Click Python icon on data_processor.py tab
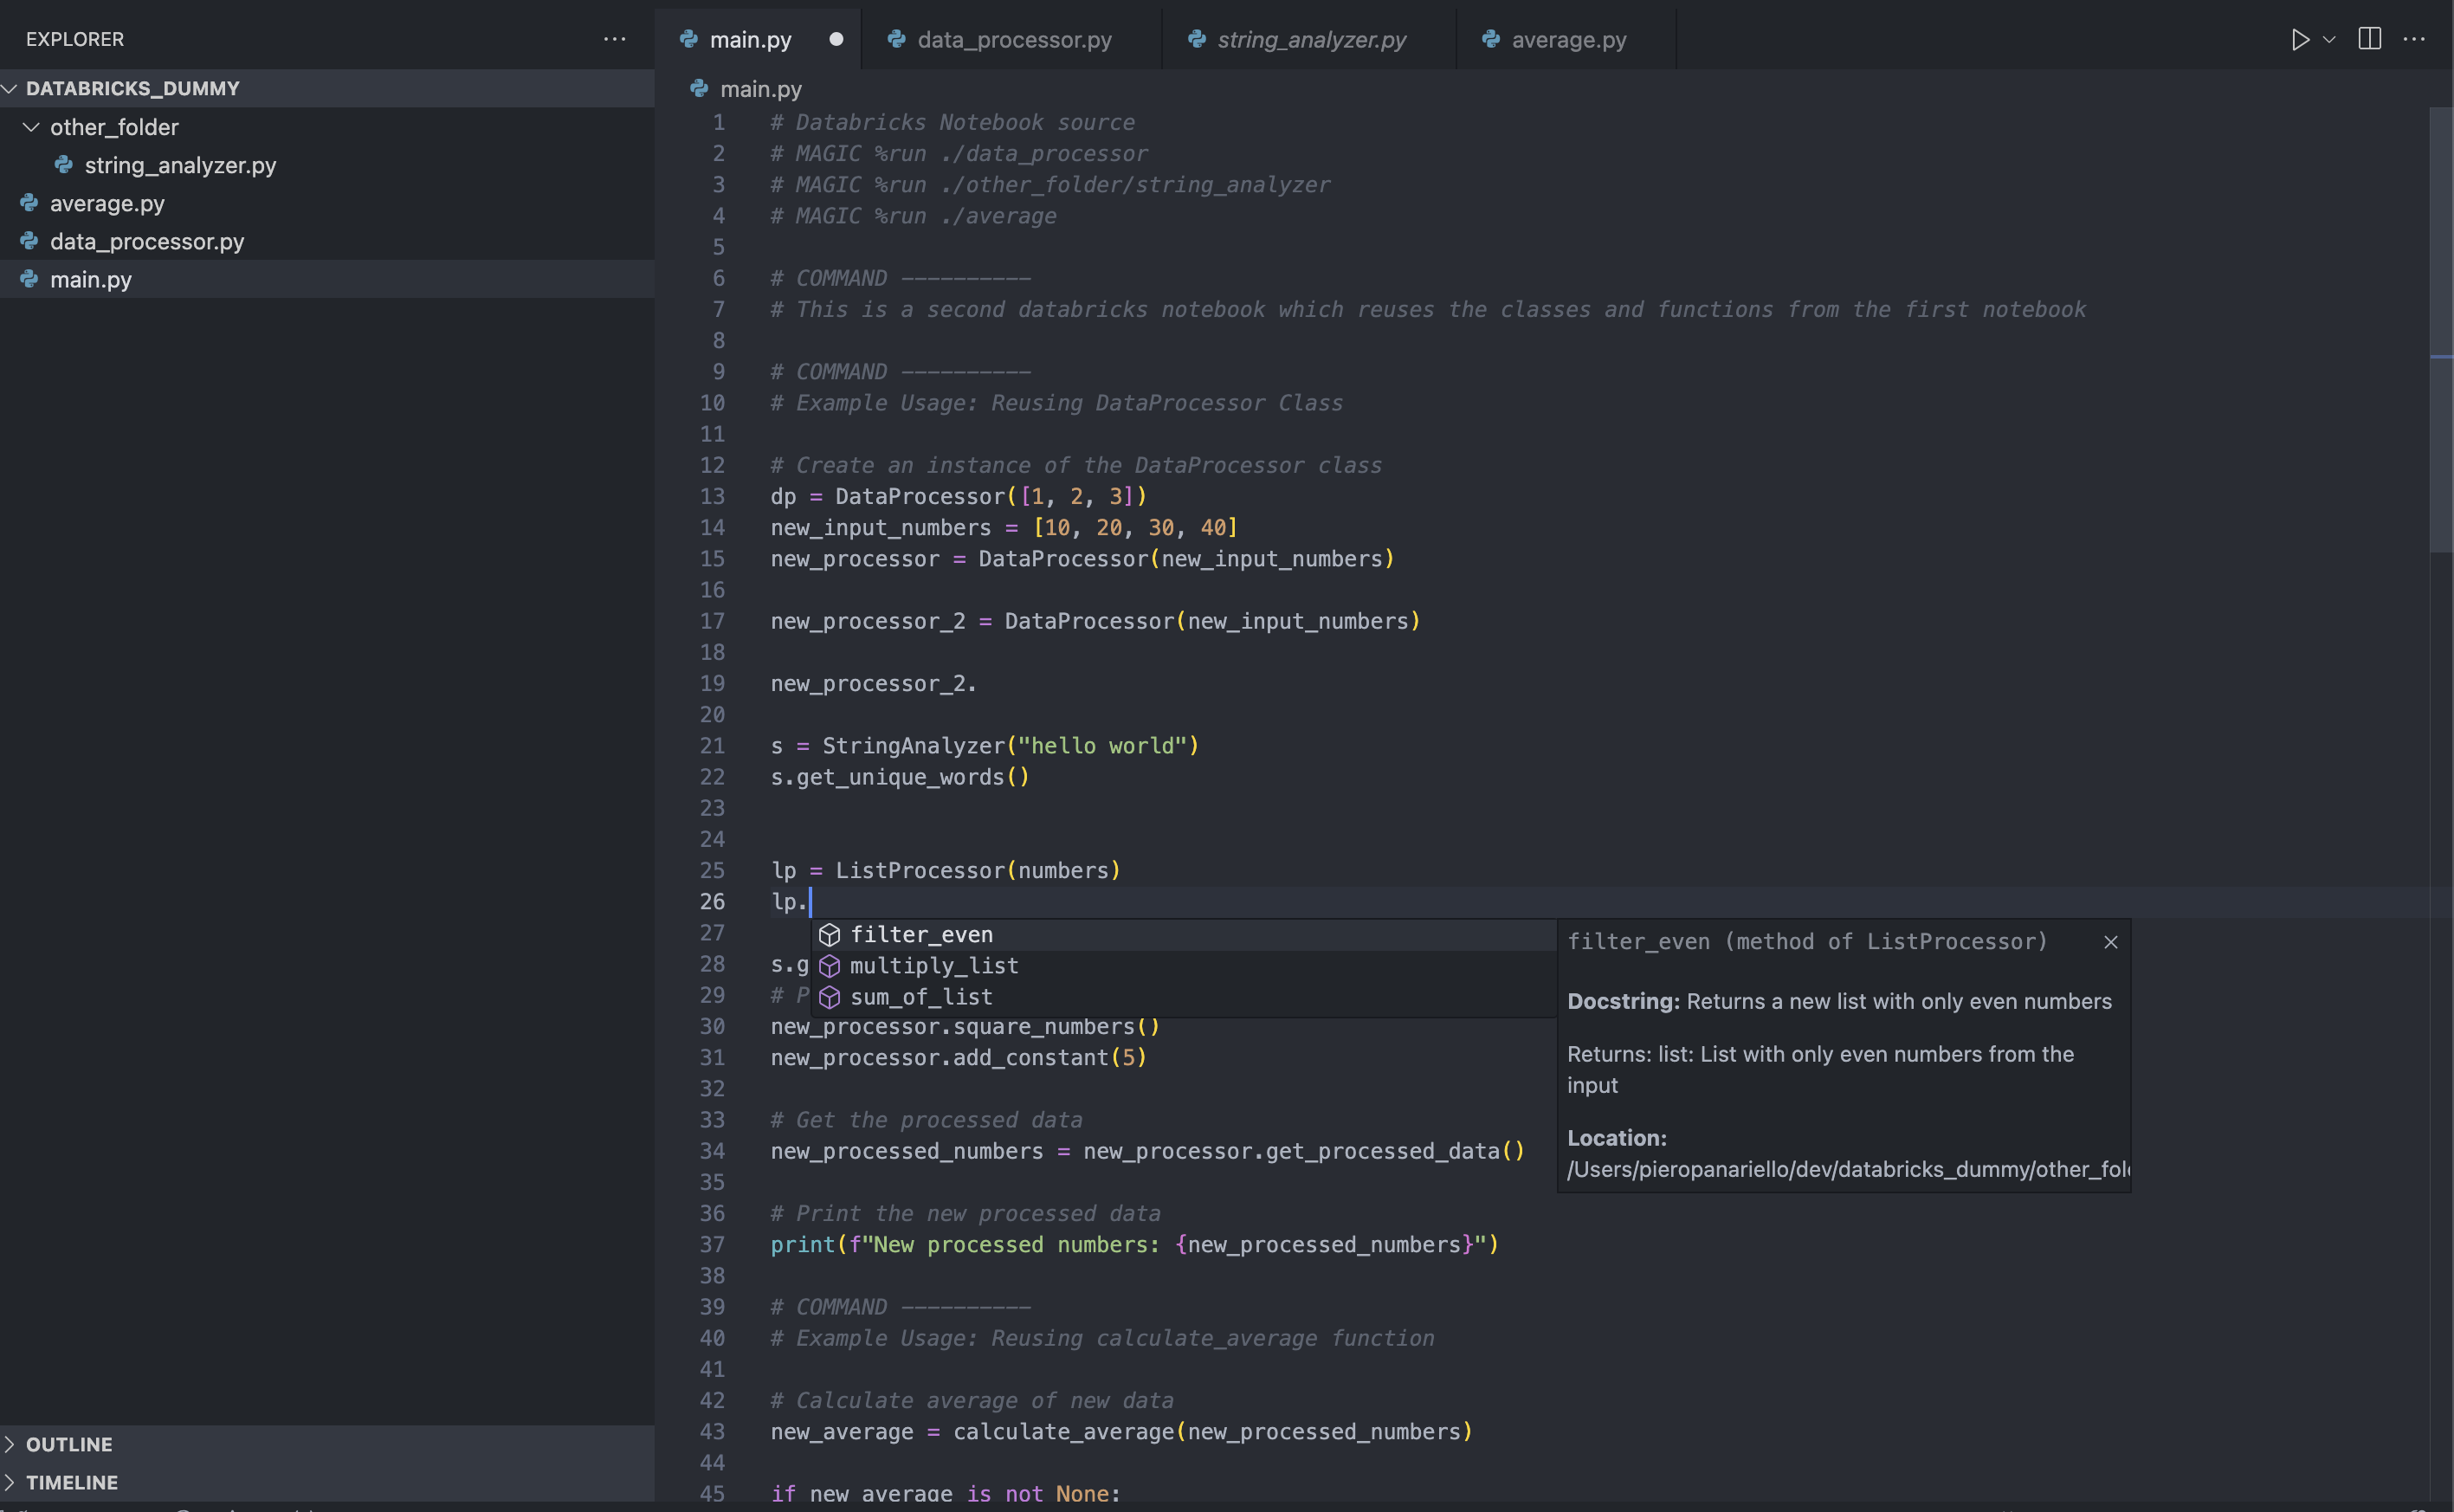This screenshot has height=1512, width=2454. pyautogui.click(x=896, y=39)
